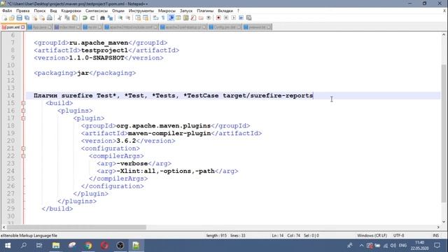Image resolution: width=448 pixels, height=252 pixels.
Task: Create a new document with New icon
Action: (5, 18)
